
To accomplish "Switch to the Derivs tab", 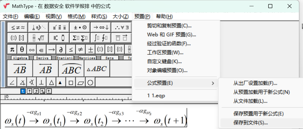I will (43, 58).
